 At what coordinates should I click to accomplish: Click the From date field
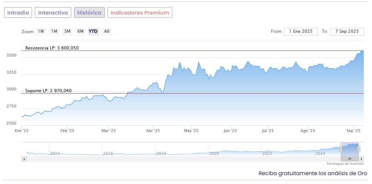pyautogui.click(x=301, y=31)
